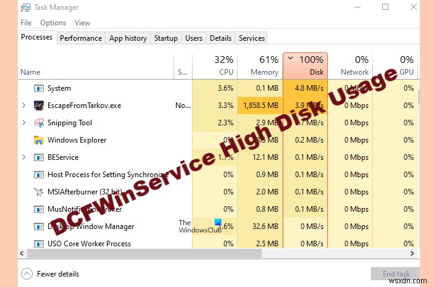
Task: Select the System process row name
Action: point(59,88)
